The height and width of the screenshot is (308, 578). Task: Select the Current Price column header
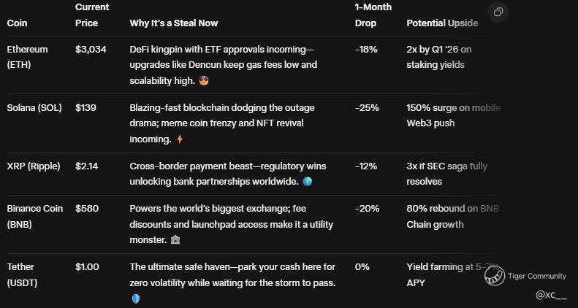(x=92, y=15)
